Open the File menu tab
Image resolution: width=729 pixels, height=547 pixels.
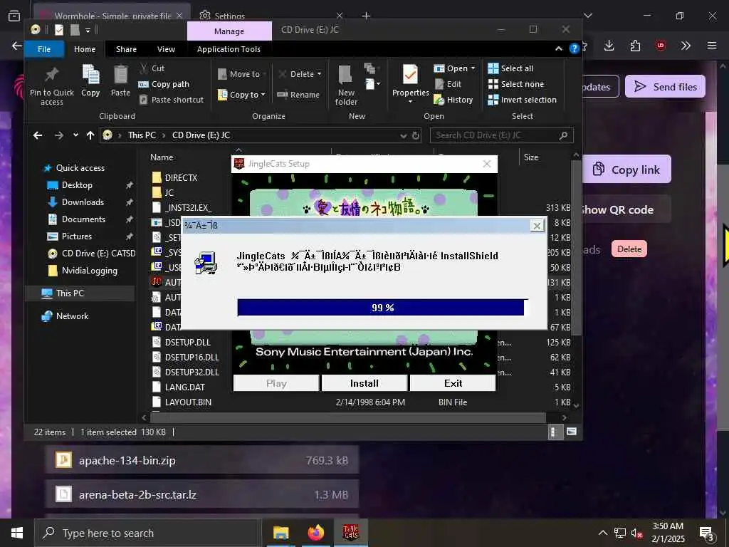click(44, 49)
